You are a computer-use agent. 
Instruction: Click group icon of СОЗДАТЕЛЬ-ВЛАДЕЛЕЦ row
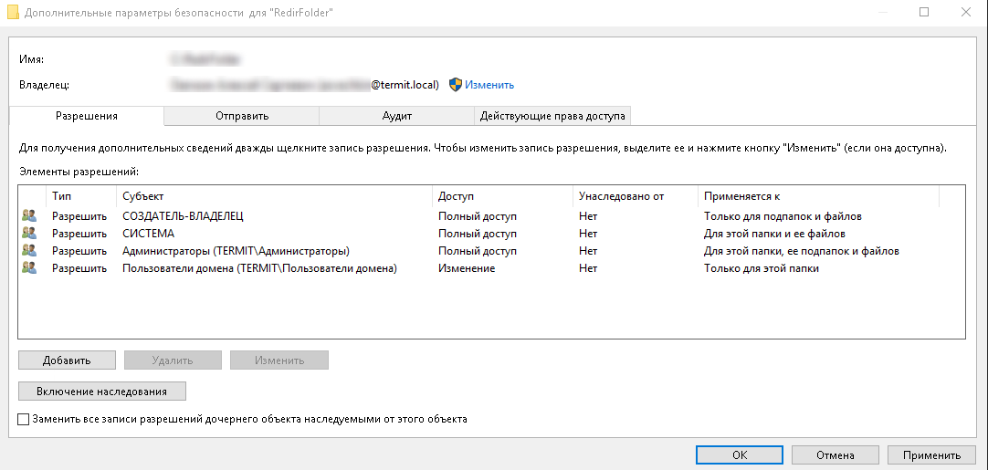[29, 216]
